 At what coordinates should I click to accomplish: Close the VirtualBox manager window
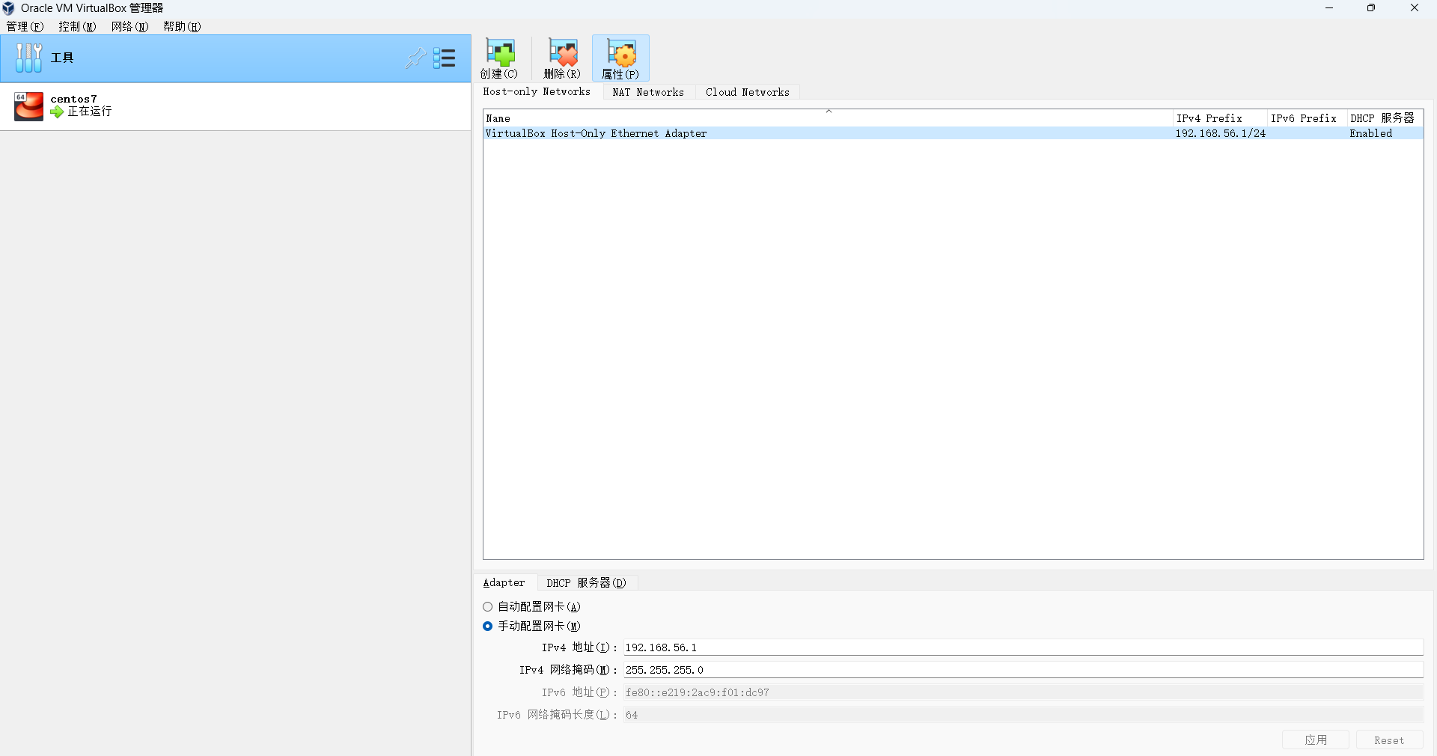[x=1415, y=8]
